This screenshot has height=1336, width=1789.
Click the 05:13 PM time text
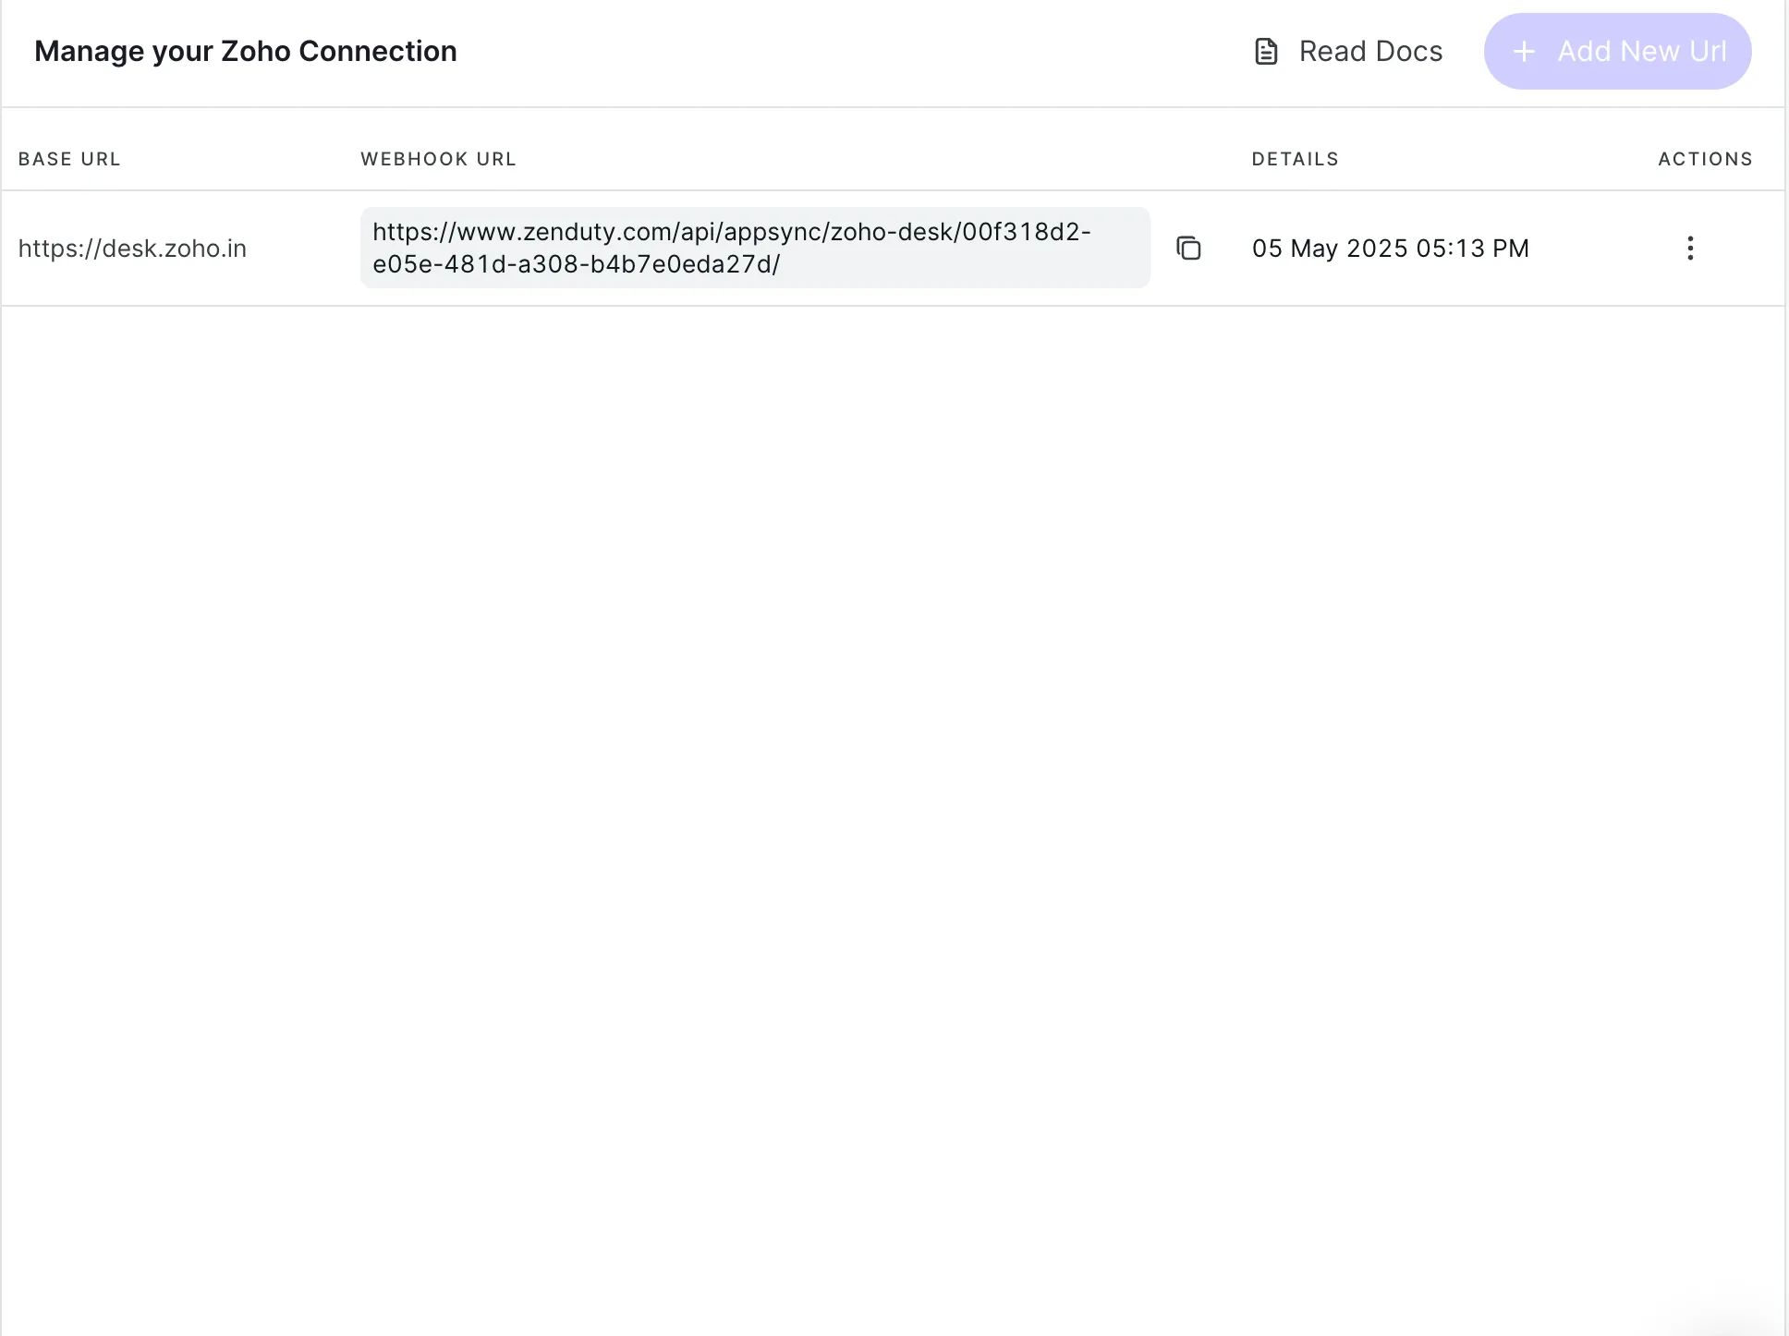pyautogui.click(x=1472, y=249)
